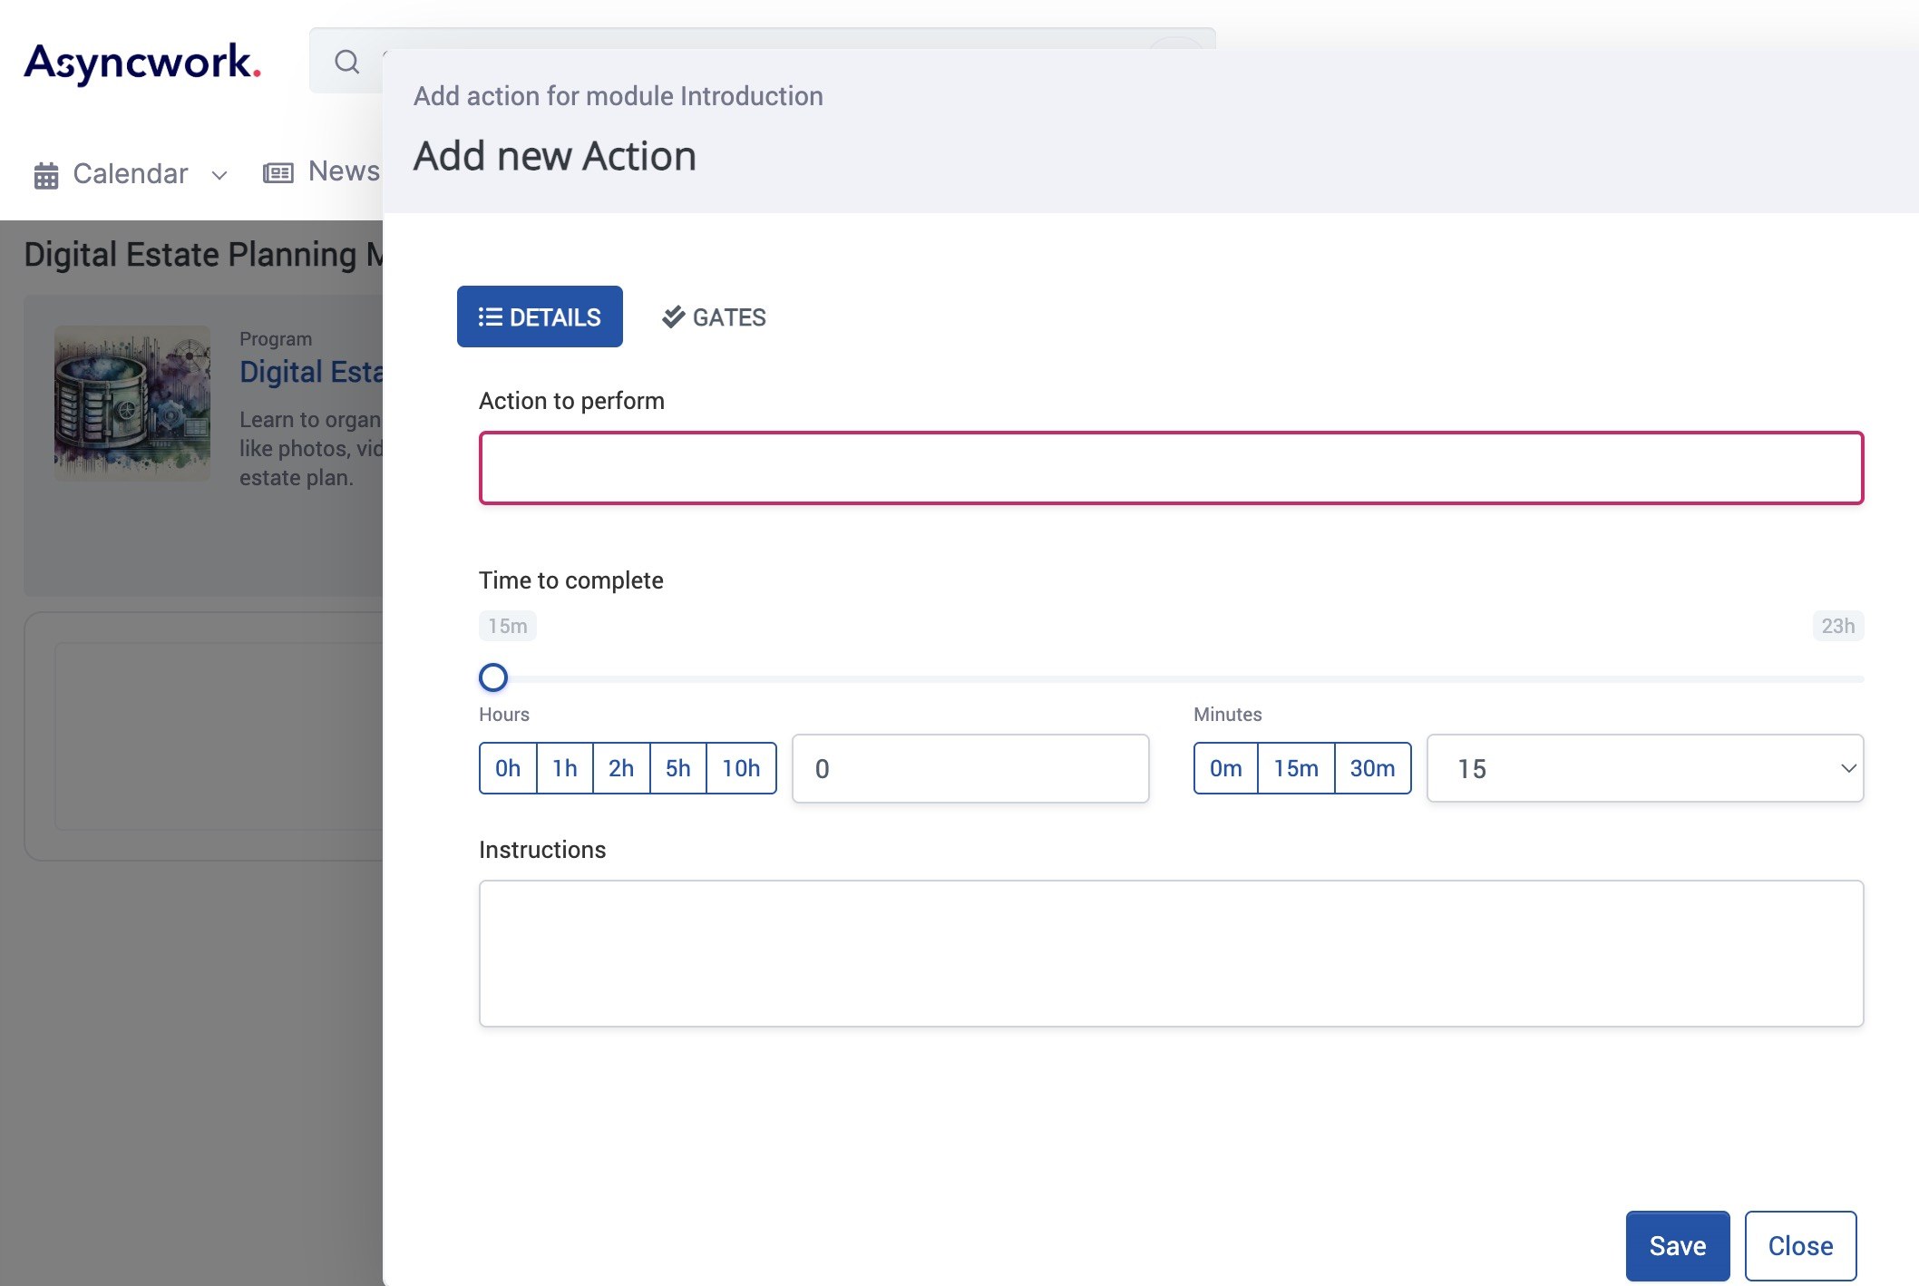This screenshot has height=1286, width=1919.
Task: Set hours to 1h
Action: [565, 768]
